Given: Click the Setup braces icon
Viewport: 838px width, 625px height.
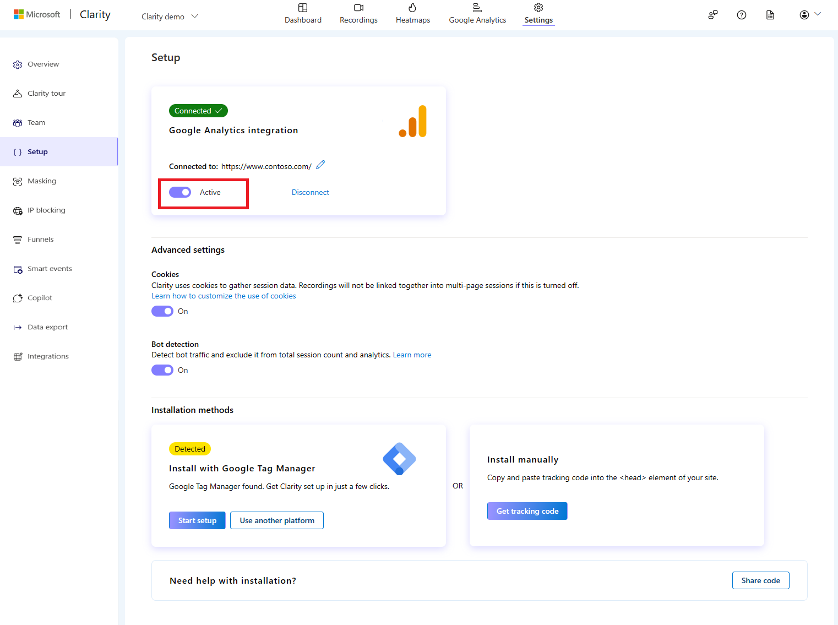Looking at the screenshot, I should [x=18, y=152].
